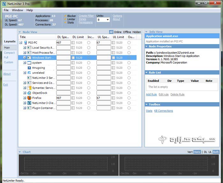Show Hidden nodes filter
The width and height of the screenshot is (223, 183).
pos(137,32)
